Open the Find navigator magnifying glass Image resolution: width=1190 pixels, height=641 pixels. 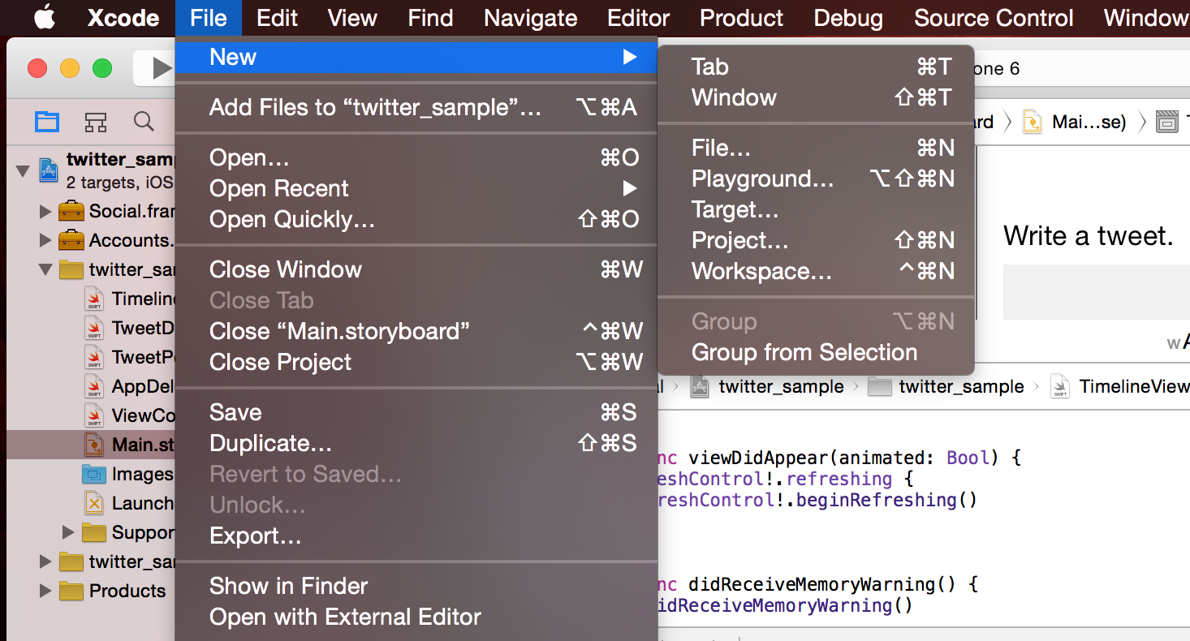(144, 121)
